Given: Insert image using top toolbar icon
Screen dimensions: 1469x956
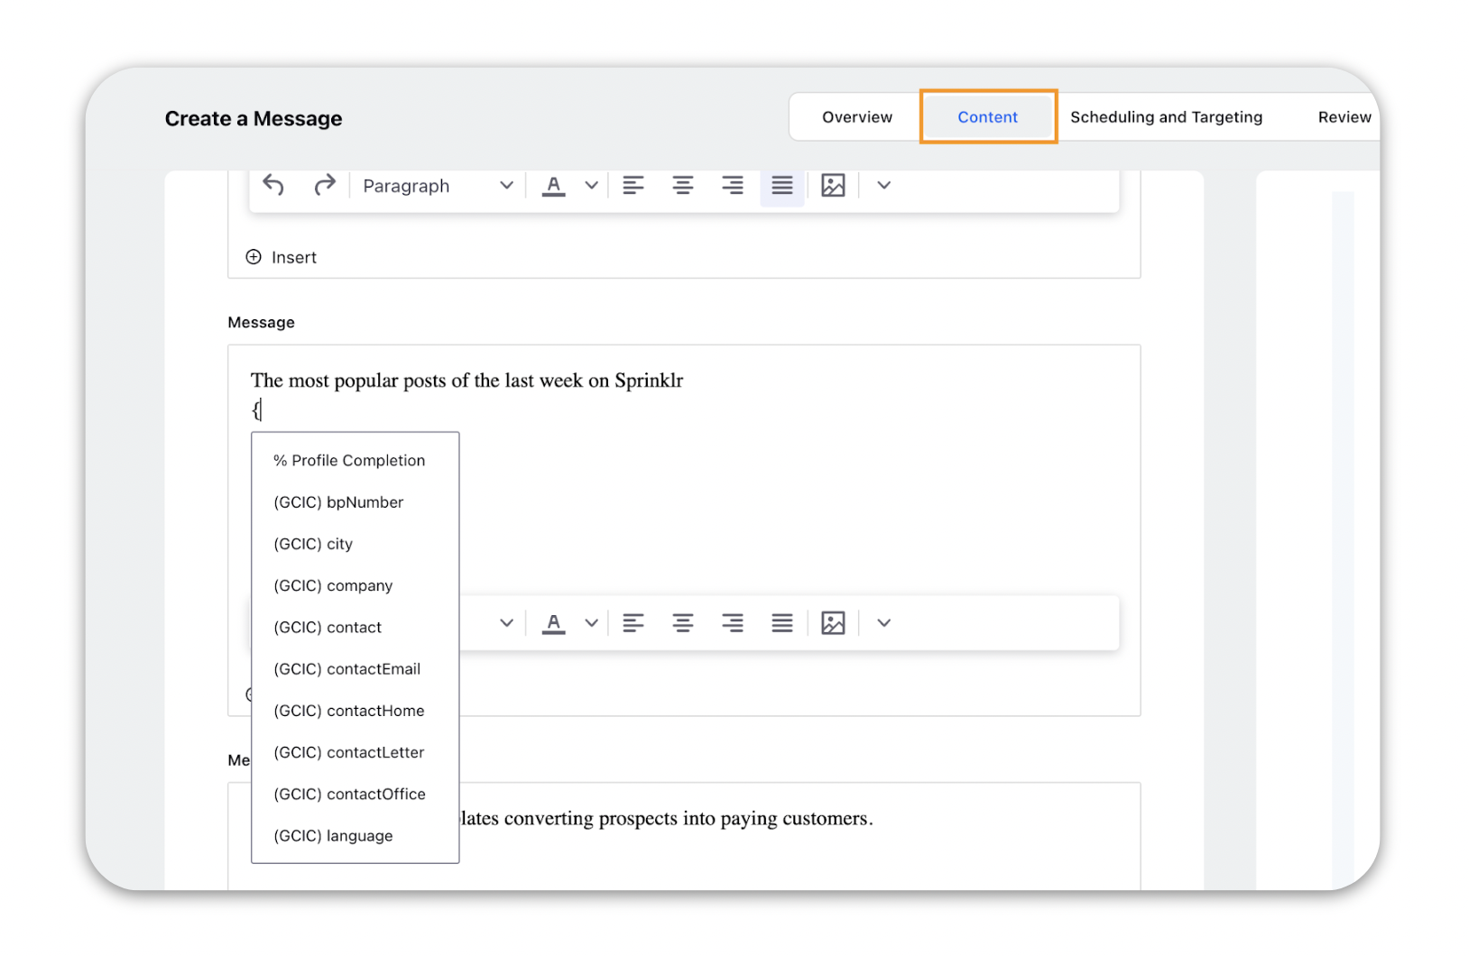Looking at the screenshot, I should pyautogui.click(x=833, y=186).
